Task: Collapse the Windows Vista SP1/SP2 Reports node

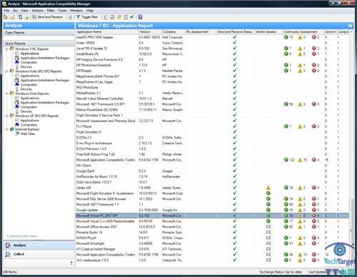Action: click(x=6, y=71)
